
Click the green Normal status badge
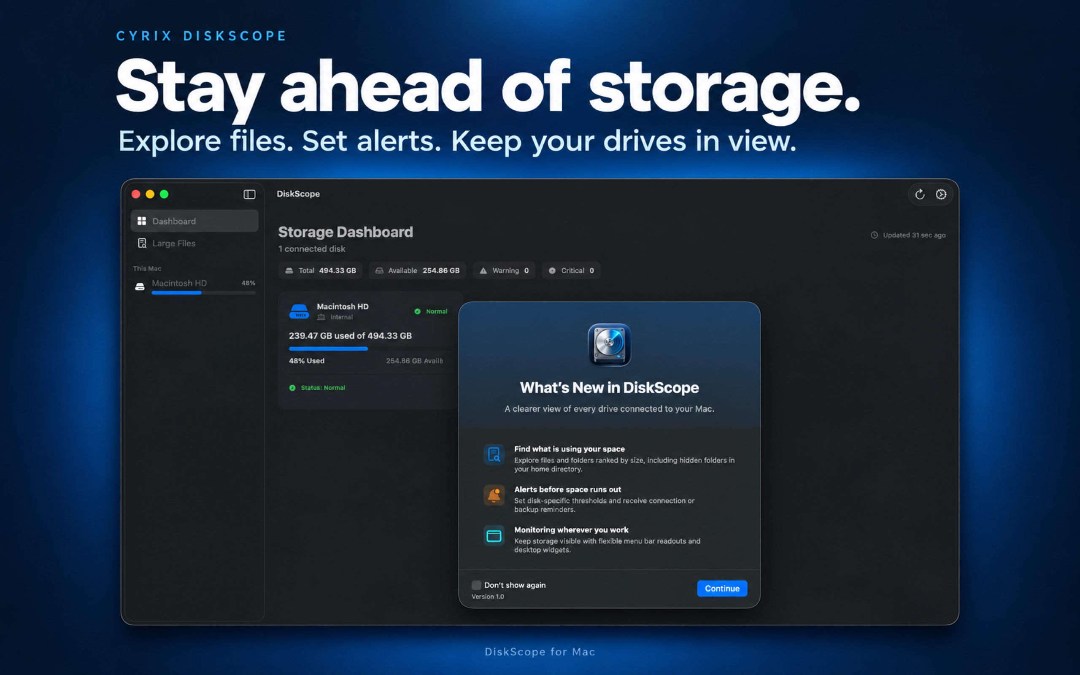[431, 312]
